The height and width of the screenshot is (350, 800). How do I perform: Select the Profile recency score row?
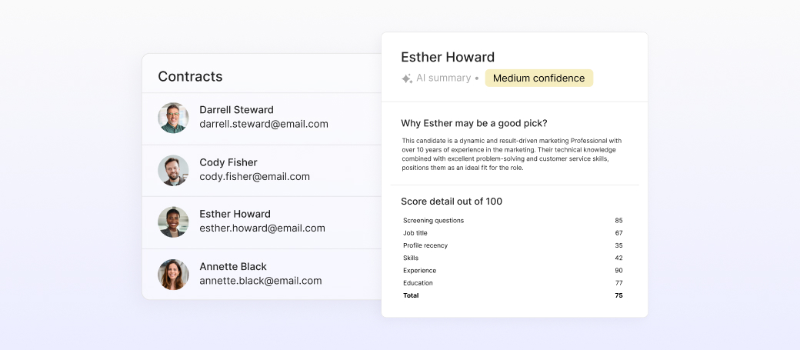[x=513, y=245]
